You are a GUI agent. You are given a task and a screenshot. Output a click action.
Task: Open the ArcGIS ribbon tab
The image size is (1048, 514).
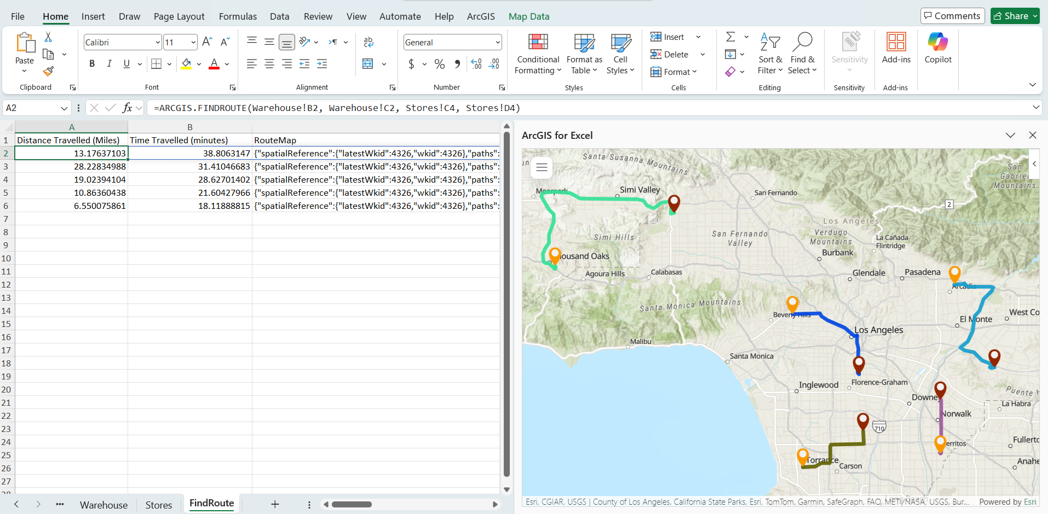point(481,16)
